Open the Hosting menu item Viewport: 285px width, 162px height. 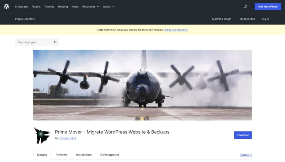point(63,7)
